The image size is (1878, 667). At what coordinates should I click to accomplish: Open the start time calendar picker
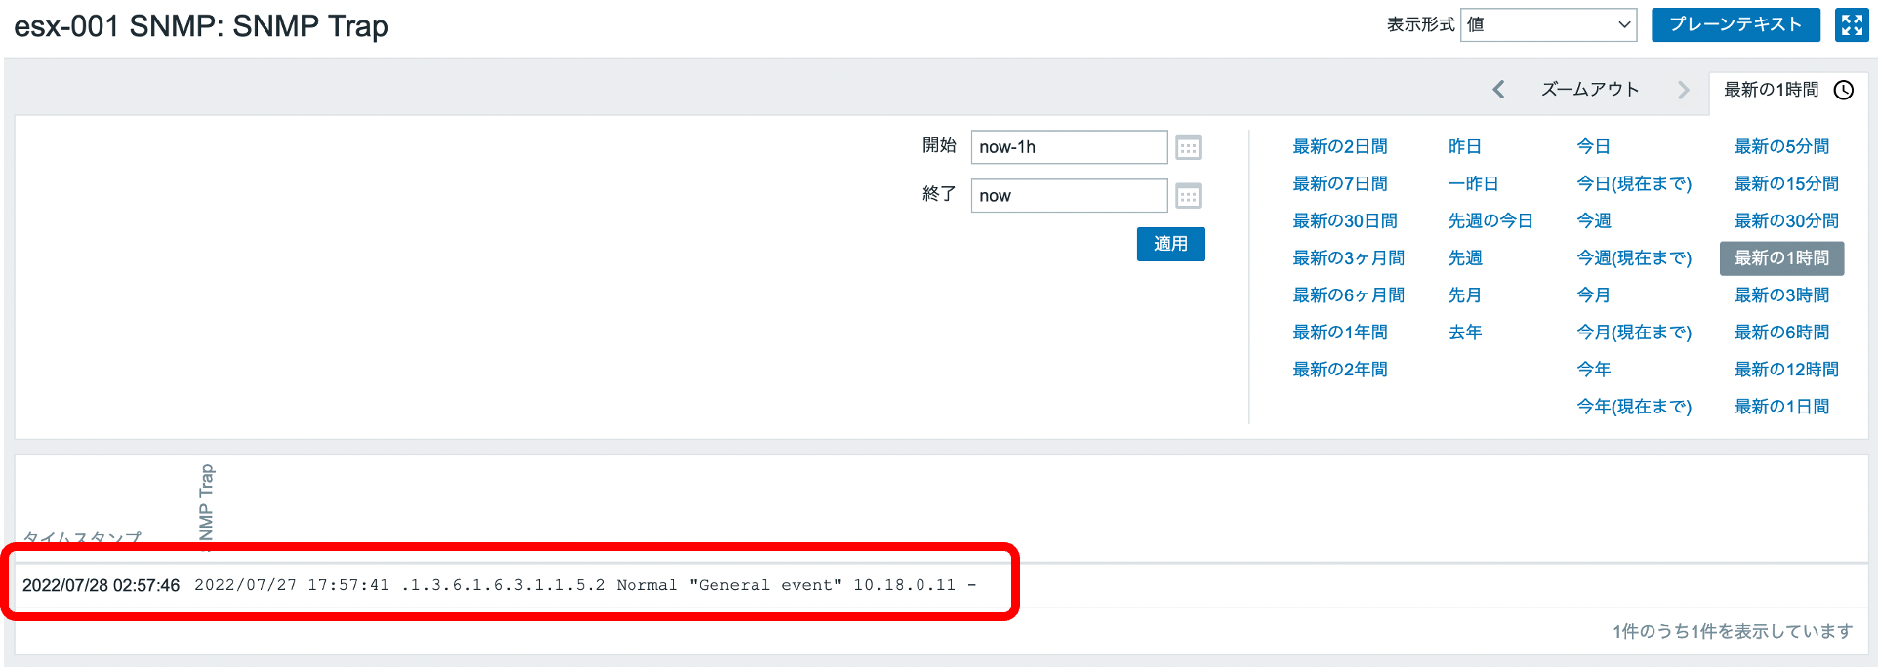1188,147
